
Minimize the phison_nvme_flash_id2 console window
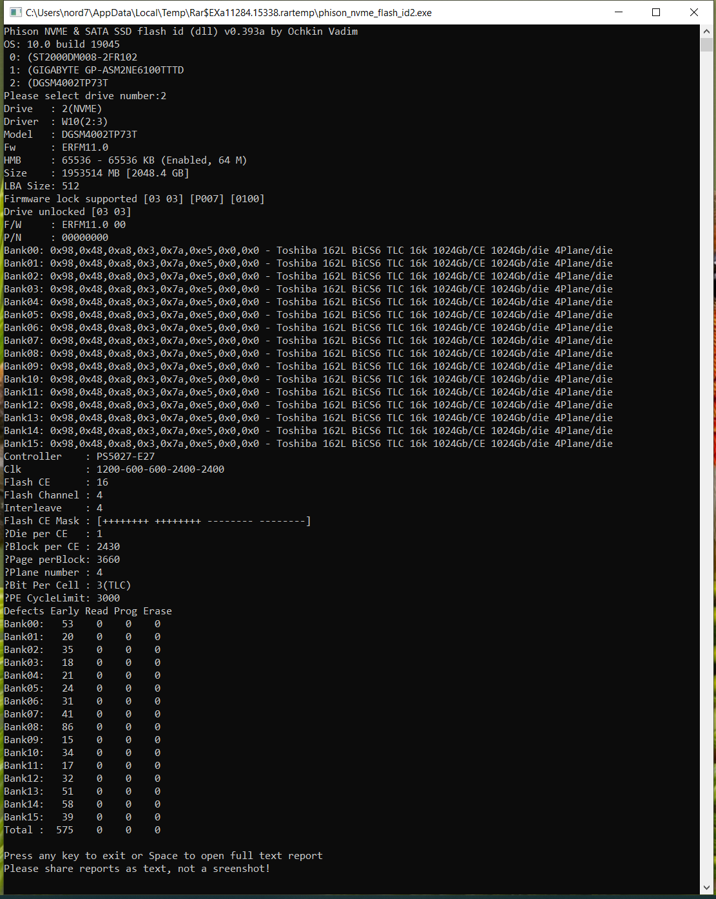[x=619, y=12]
